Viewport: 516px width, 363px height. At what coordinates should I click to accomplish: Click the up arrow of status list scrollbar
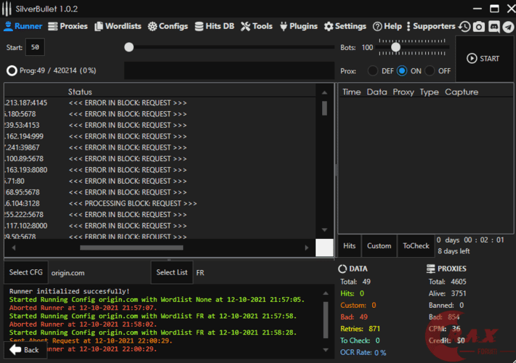click(324, 92)
